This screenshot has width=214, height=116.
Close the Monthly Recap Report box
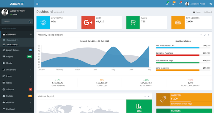[209, 35]
